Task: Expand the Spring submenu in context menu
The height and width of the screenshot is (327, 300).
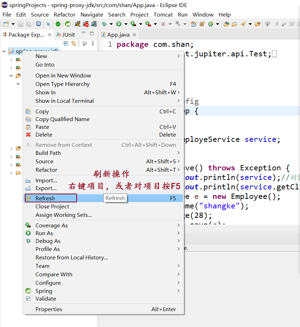Action: point(104,291)
